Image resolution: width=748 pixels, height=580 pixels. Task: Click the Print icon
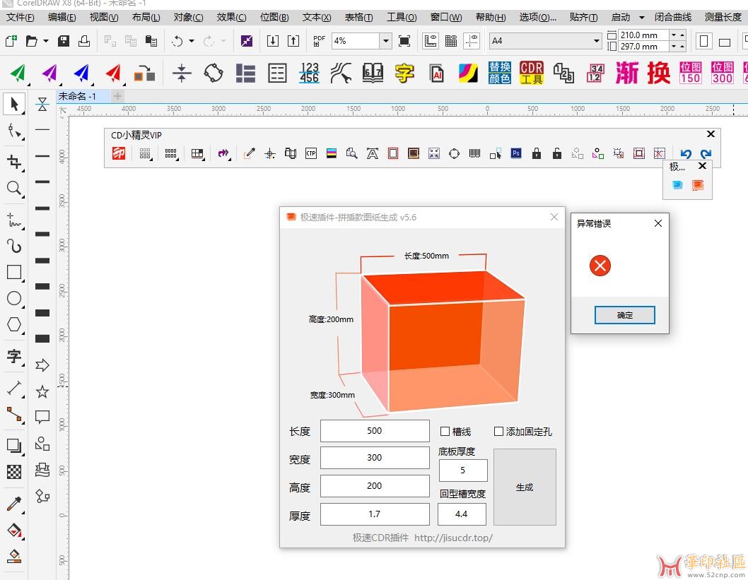click(x=84, y=41)
